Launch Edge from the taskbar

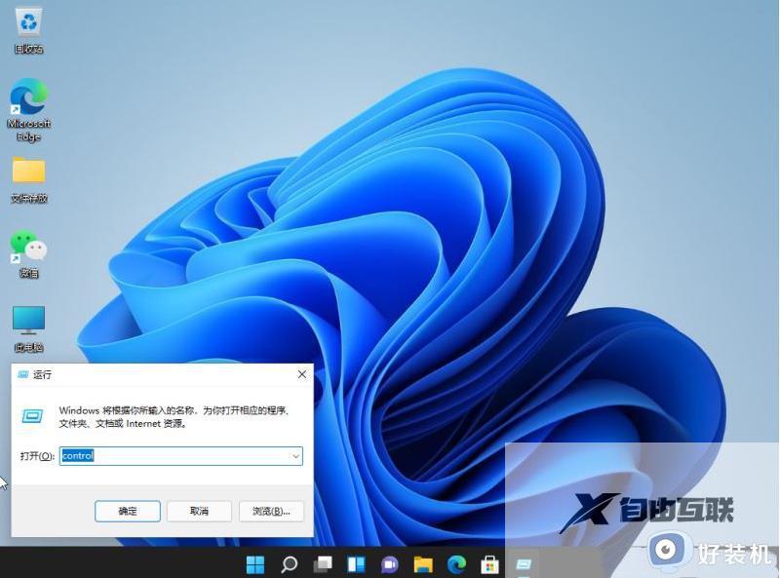456,563
